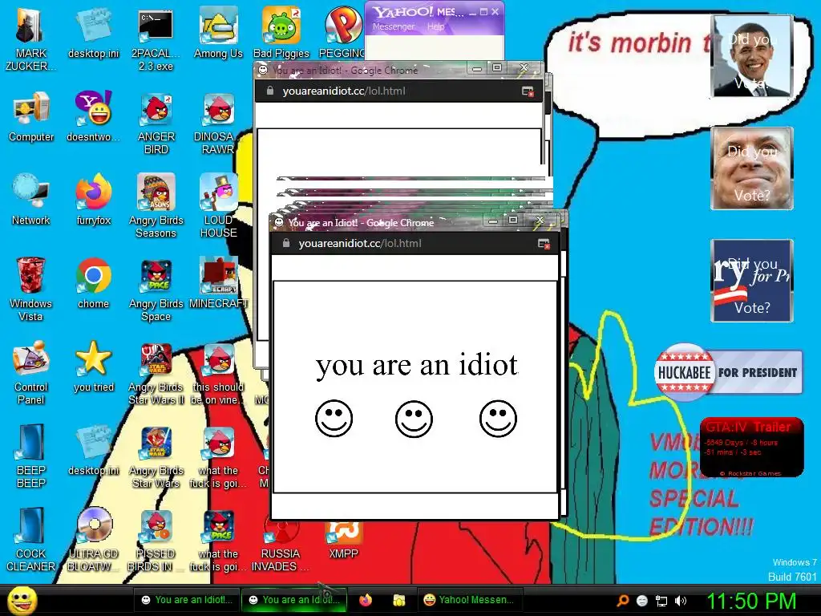Launch the MINECRAFT shortcut
The height and width of the screenshot is (616, 821).
218,283
